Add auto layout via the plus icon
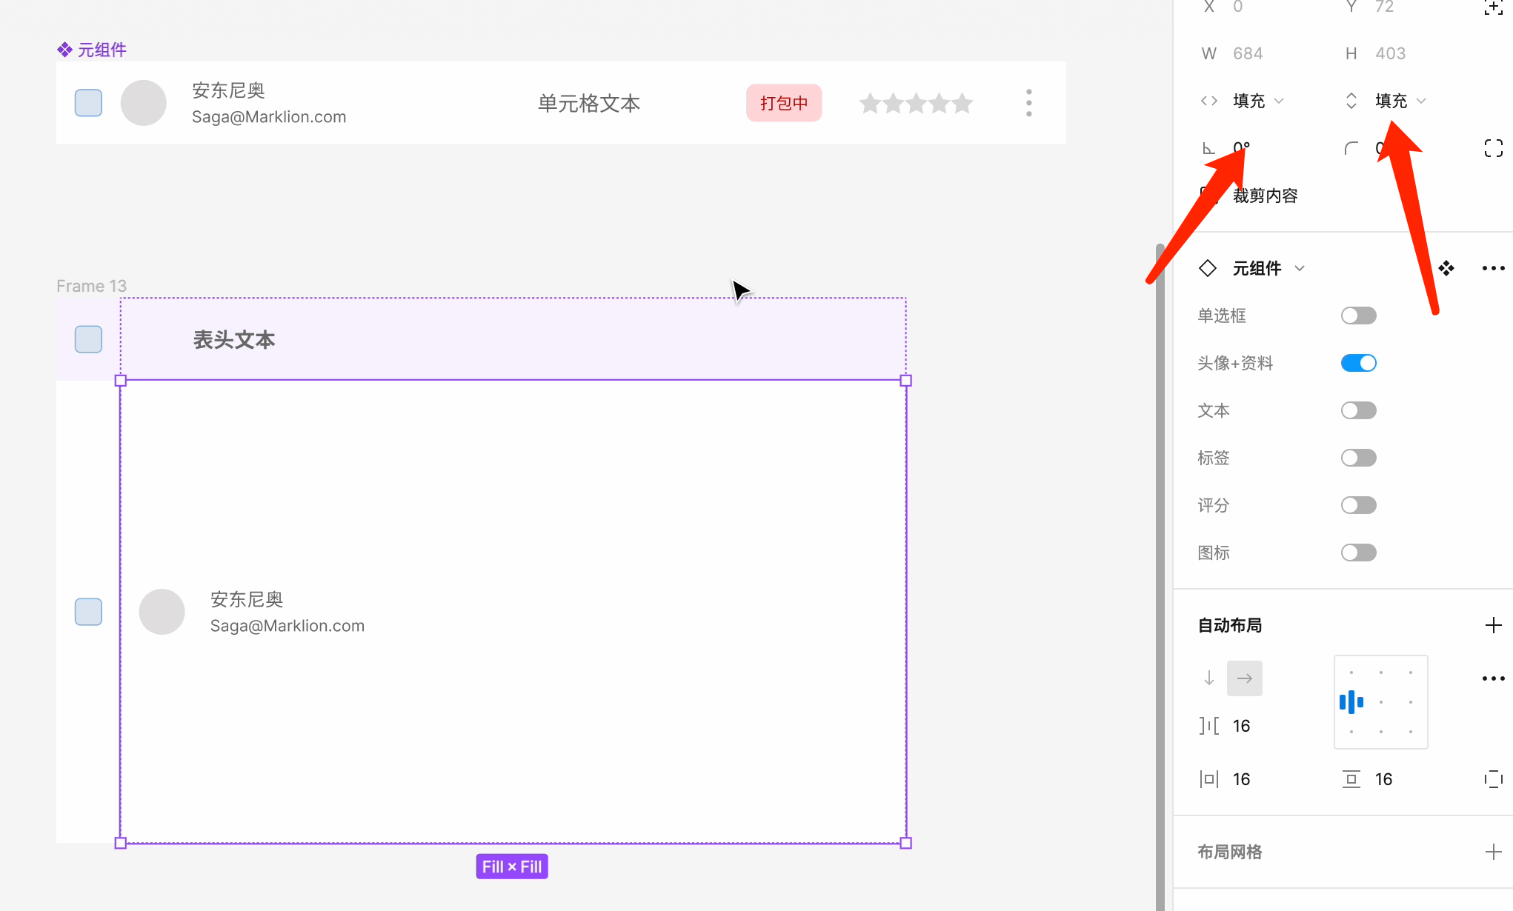This screenshot has height=911, width=1513. click(x=1494, y=625)
